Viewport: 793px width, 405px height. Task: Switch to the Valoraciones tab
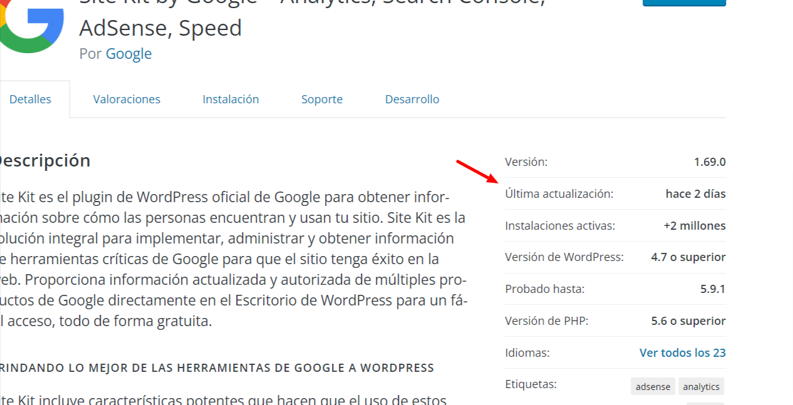pyautogui.click(x=127, y=99)
